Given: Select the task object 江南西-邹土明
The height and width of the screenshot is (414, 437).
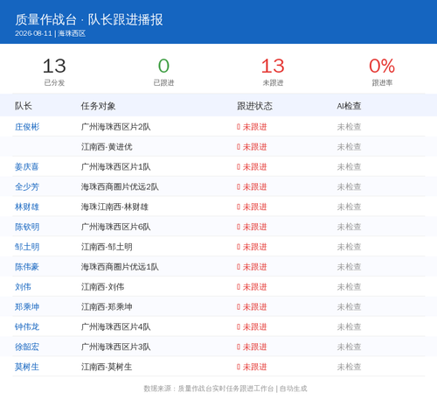Looking at the screenshot, I should coord(107,247).
